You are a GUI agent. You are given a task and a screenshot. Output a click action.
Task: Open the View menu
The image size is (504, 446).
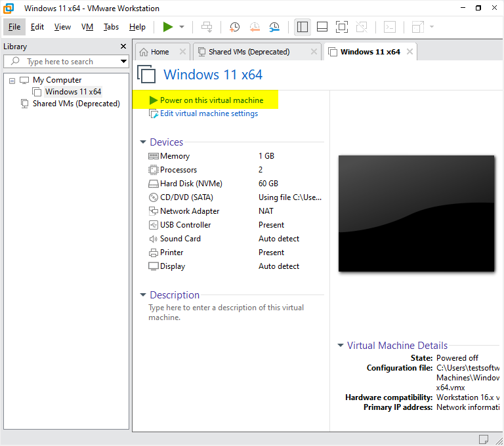pos(62,27)
